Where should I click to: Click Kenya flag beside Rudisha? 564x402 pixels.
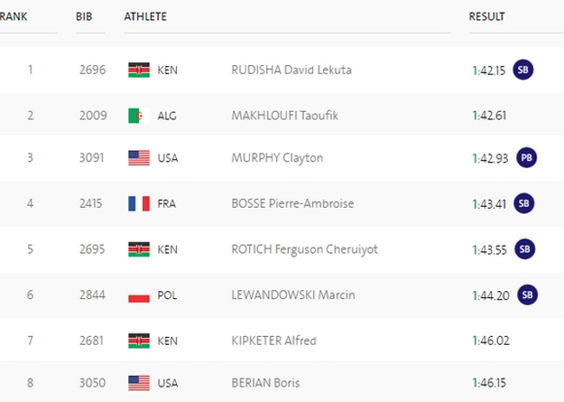click(x=139, y=69)
